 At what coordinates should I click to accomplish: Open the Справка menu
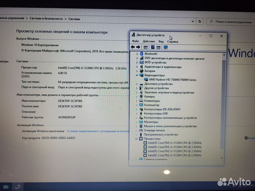pyautogui.click(x=172, y=42)
